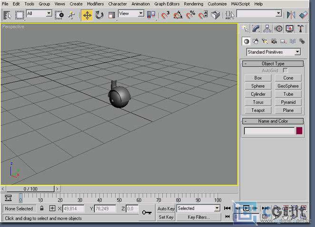Activate the Select and Rotate tool
This screenshot has height=227, width=315.
click(x=99, y=15)
